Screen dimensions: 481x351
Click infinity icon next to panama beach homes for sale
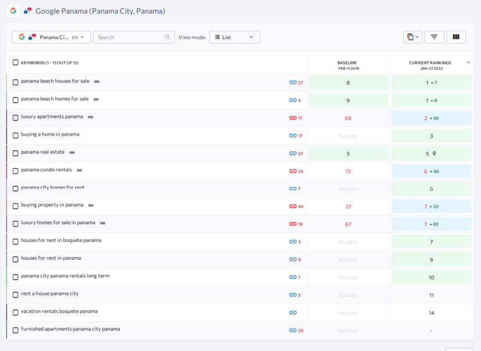(96, 99)
